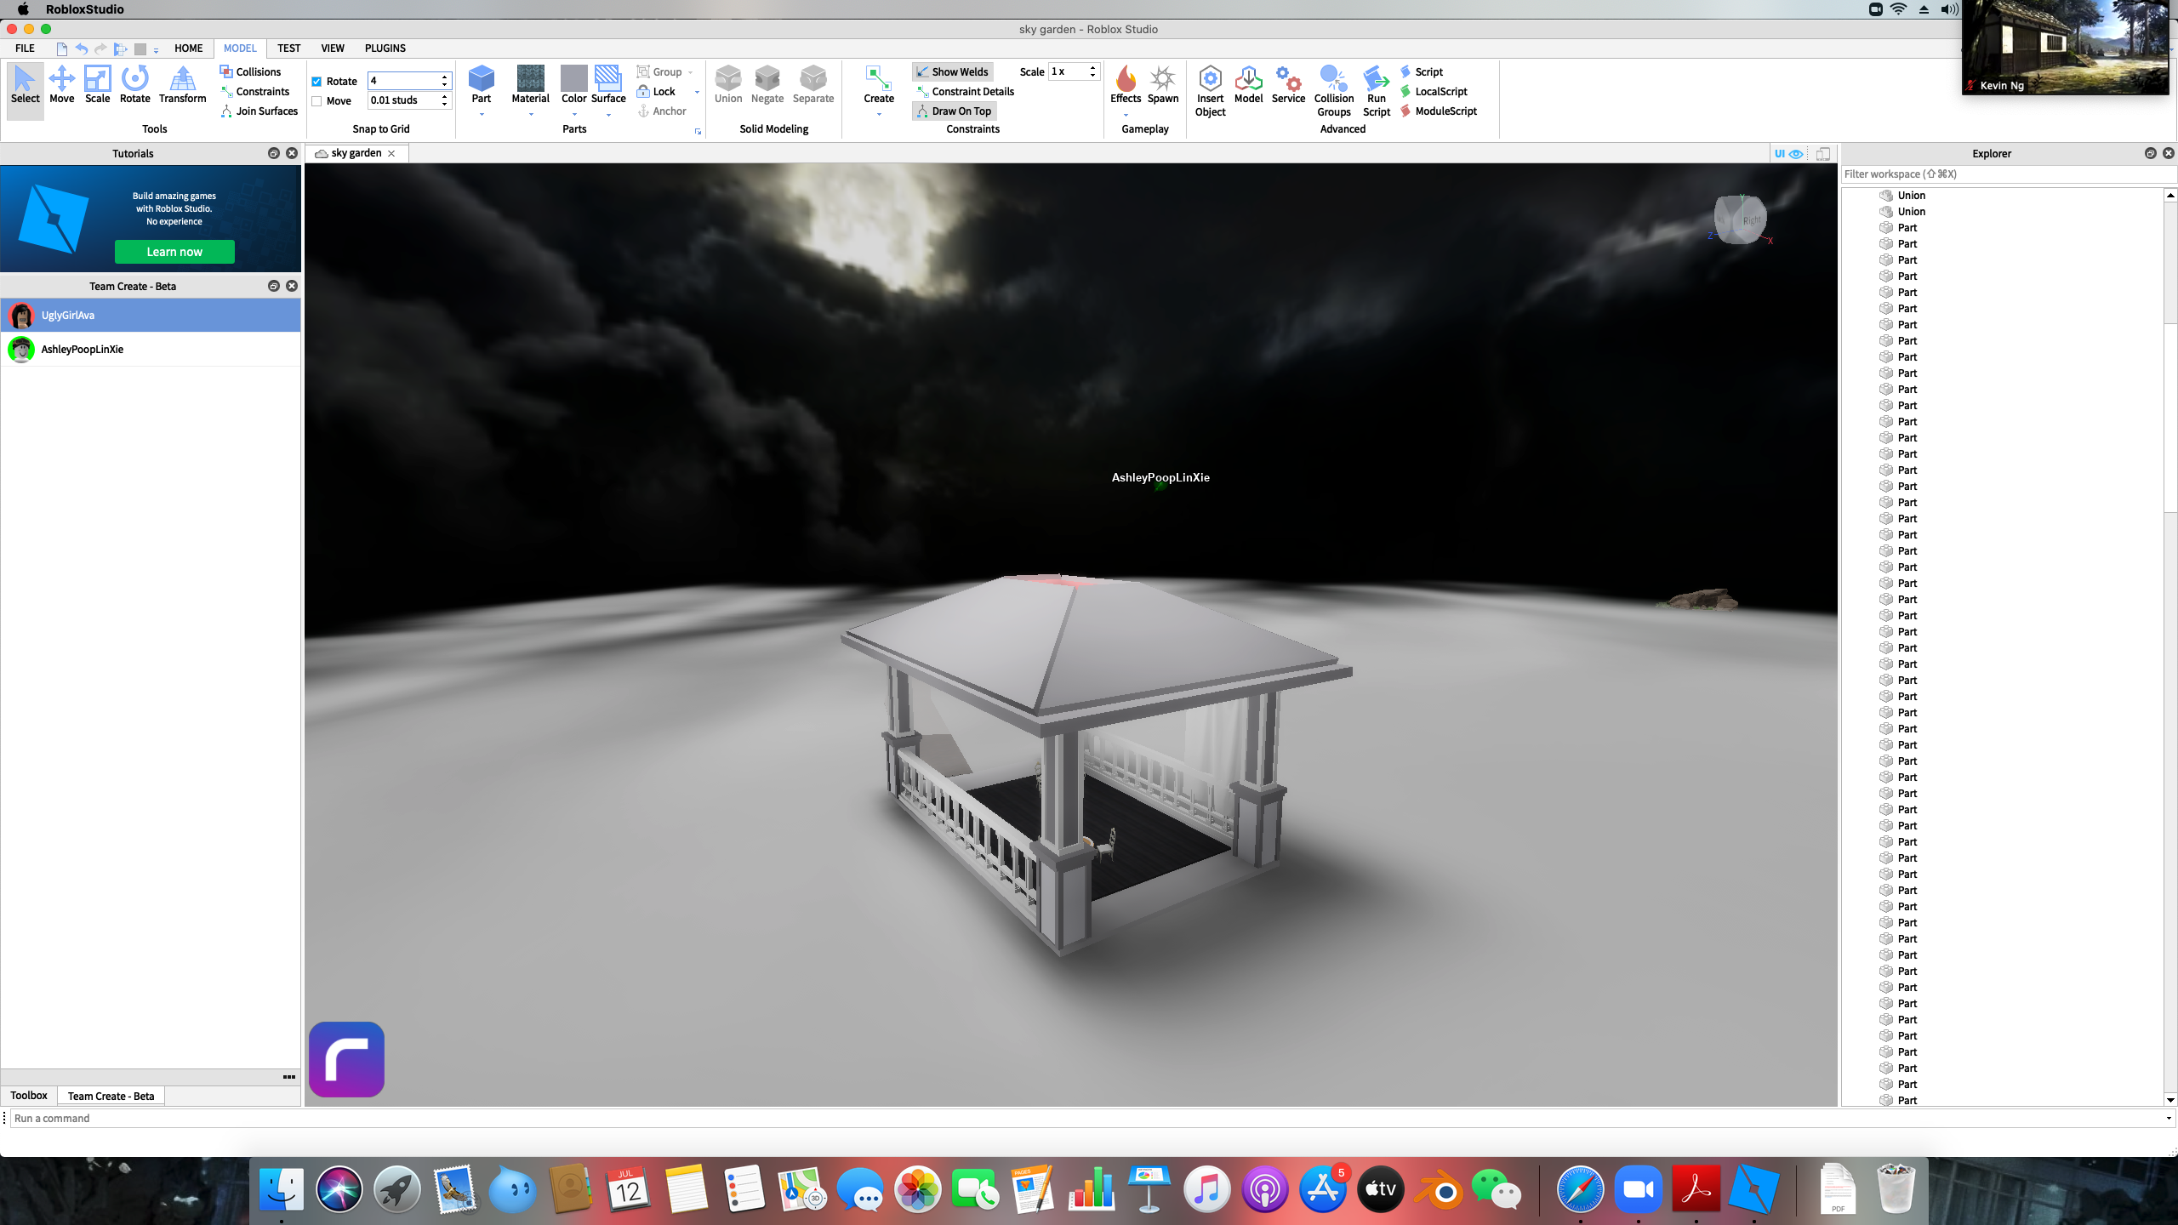
Task: Click the Material tool icon
Action: click(530, 80)
